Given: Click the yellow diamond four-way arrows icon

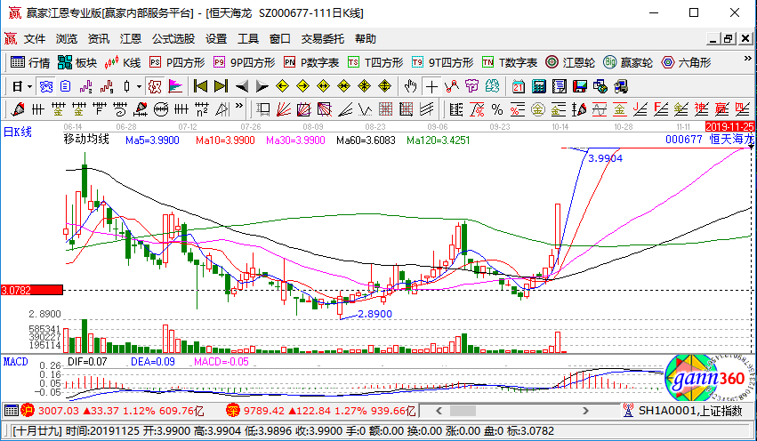Looking at the screenshot, I should [x=364, y=87].
